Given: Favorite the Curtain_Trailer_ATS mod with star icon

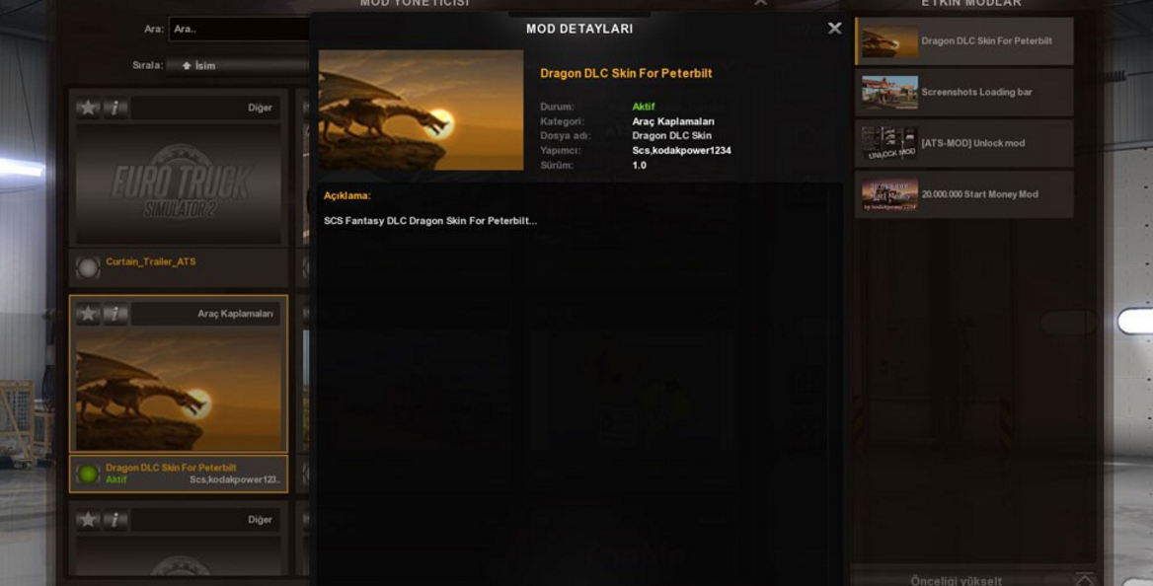Looking at the screenshot, I should coord(88,108).
